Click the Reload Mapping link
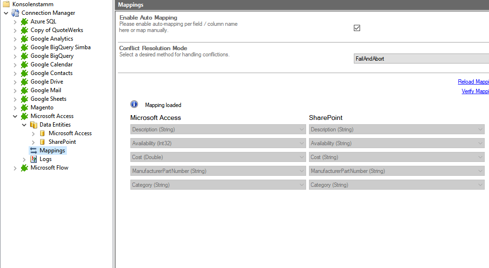The image size is (489, 268). [473, 82]
